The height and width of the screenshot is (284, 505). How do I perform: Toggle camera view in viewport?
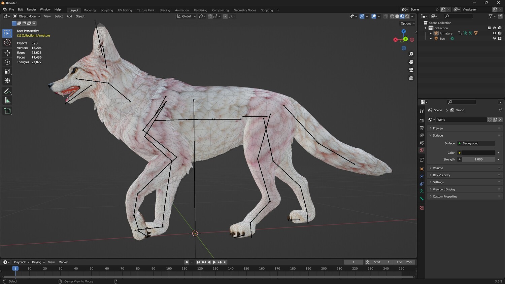tap(411, 70)
